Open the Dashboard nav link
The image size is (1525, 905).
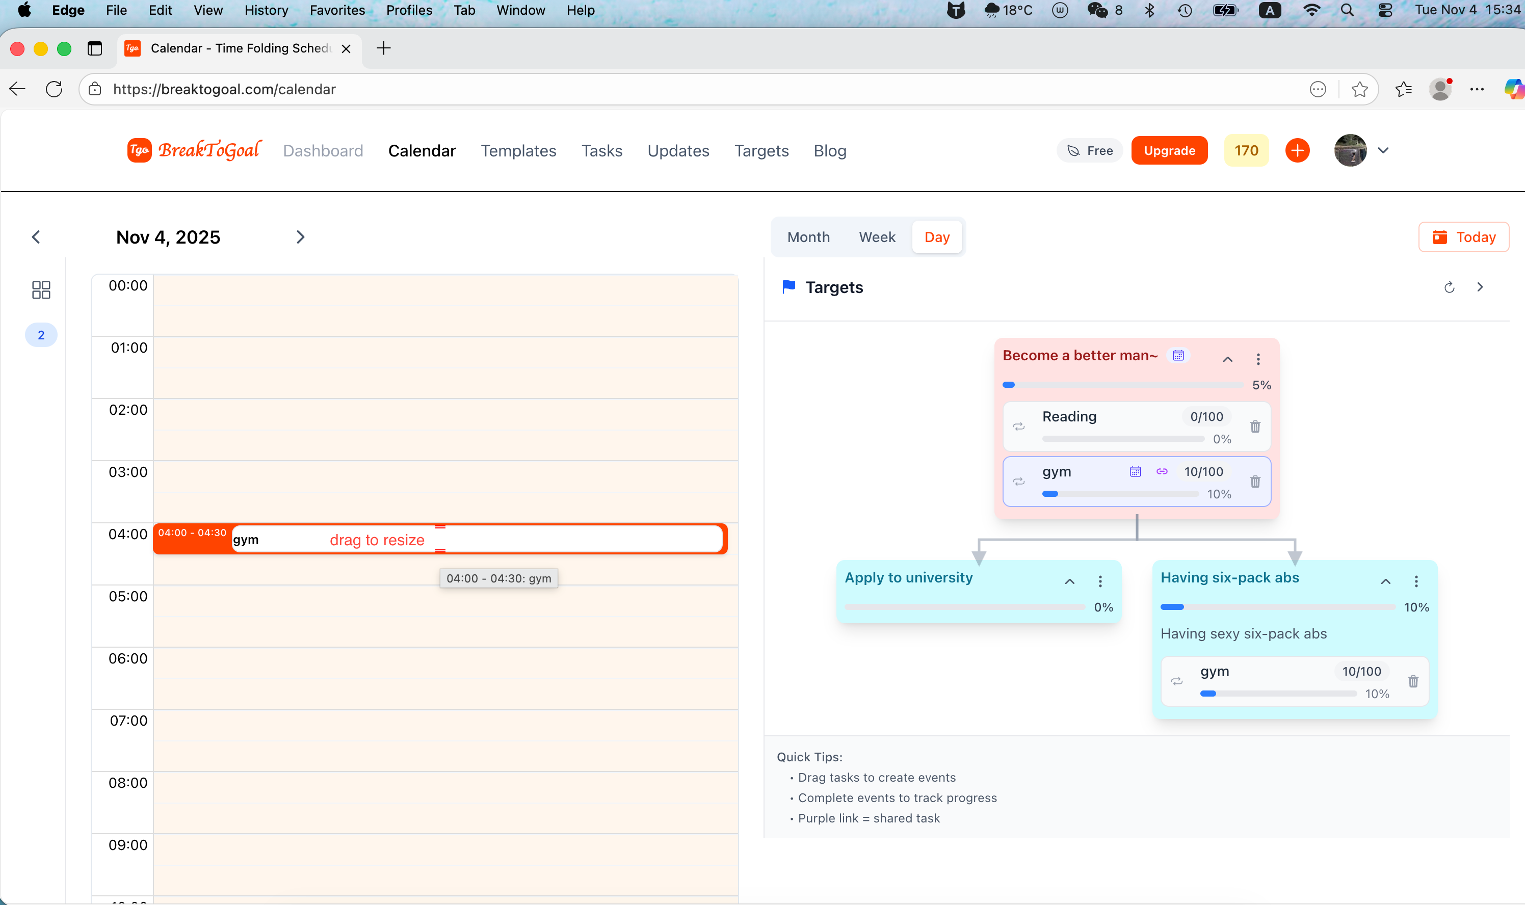tap(323, 151)
